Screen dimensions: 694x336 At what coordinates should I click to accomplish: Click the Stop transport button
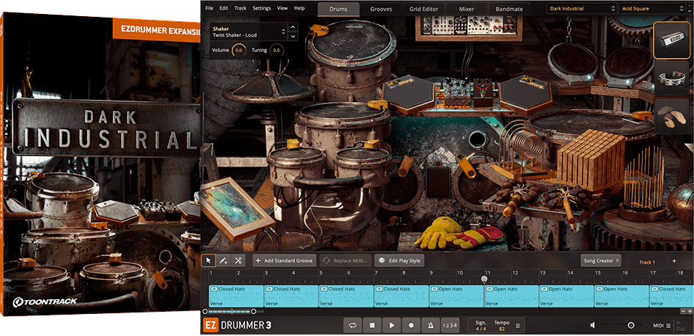(372, 326)
